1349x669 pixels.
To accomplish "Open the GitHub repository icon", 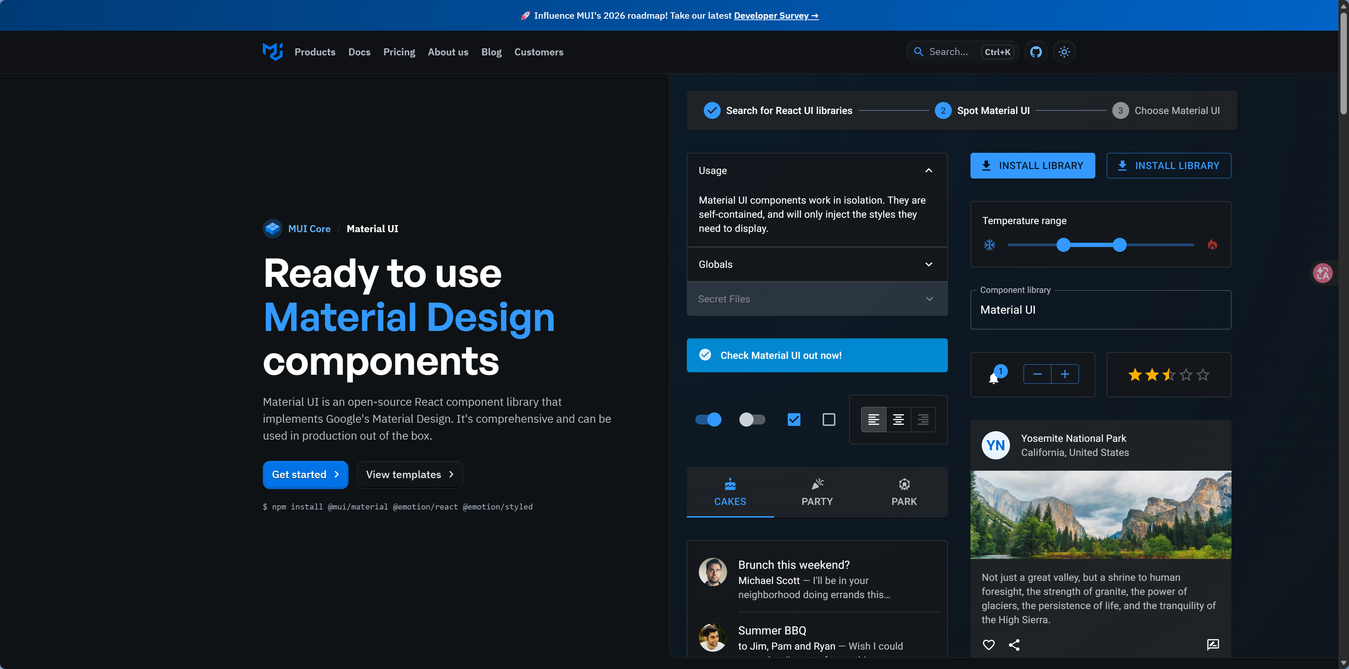I will click(x=1035, y=52).
